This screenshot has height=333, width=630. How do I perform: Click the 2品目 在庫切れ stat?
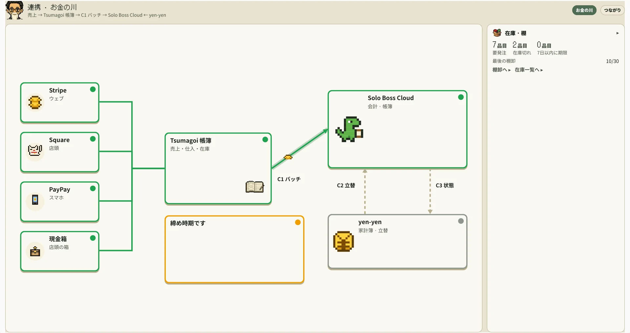pyautogui.click(x=522, y=48)
